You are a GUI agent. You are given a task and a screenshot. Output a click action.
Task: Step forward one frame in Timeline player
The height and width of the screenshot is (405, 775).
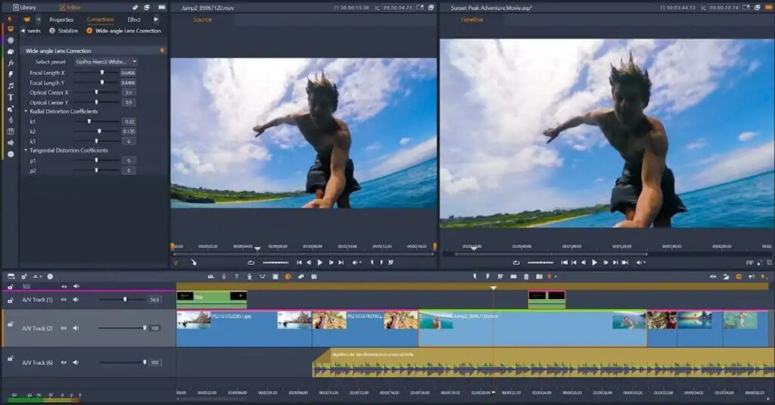point(605,263)
